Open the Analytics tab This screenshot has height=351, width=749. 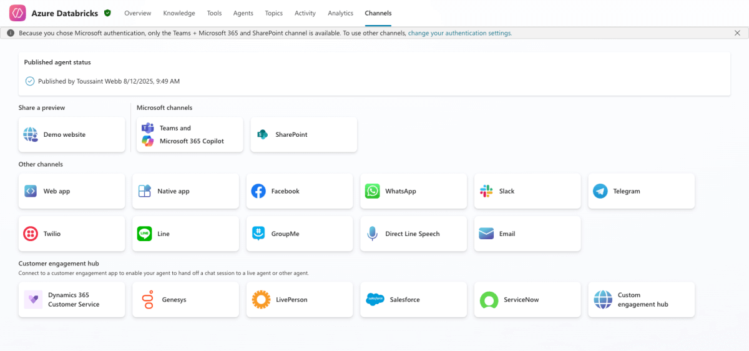point(340,13)
